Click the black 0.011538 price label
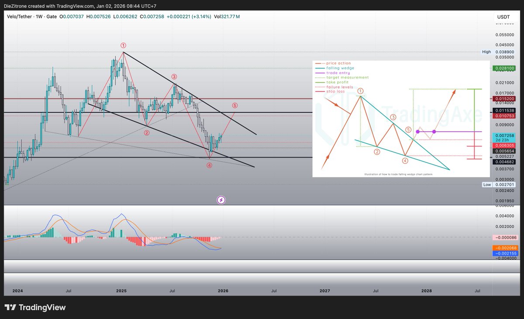 tap(504, 111)
